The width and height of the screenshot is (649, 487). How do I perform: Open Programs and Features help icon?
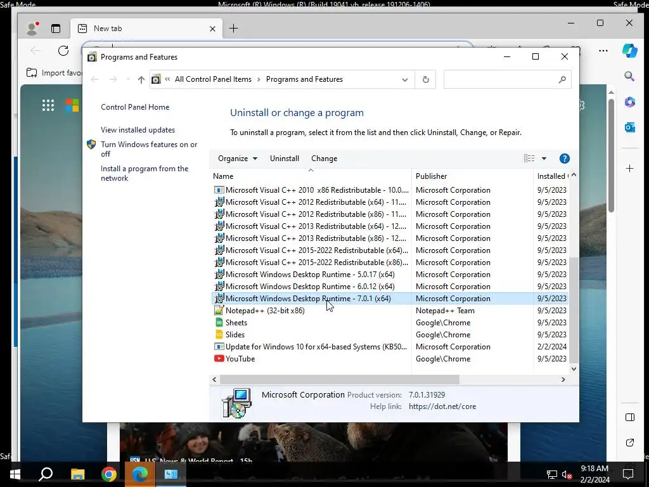click(x=564, y=159)
